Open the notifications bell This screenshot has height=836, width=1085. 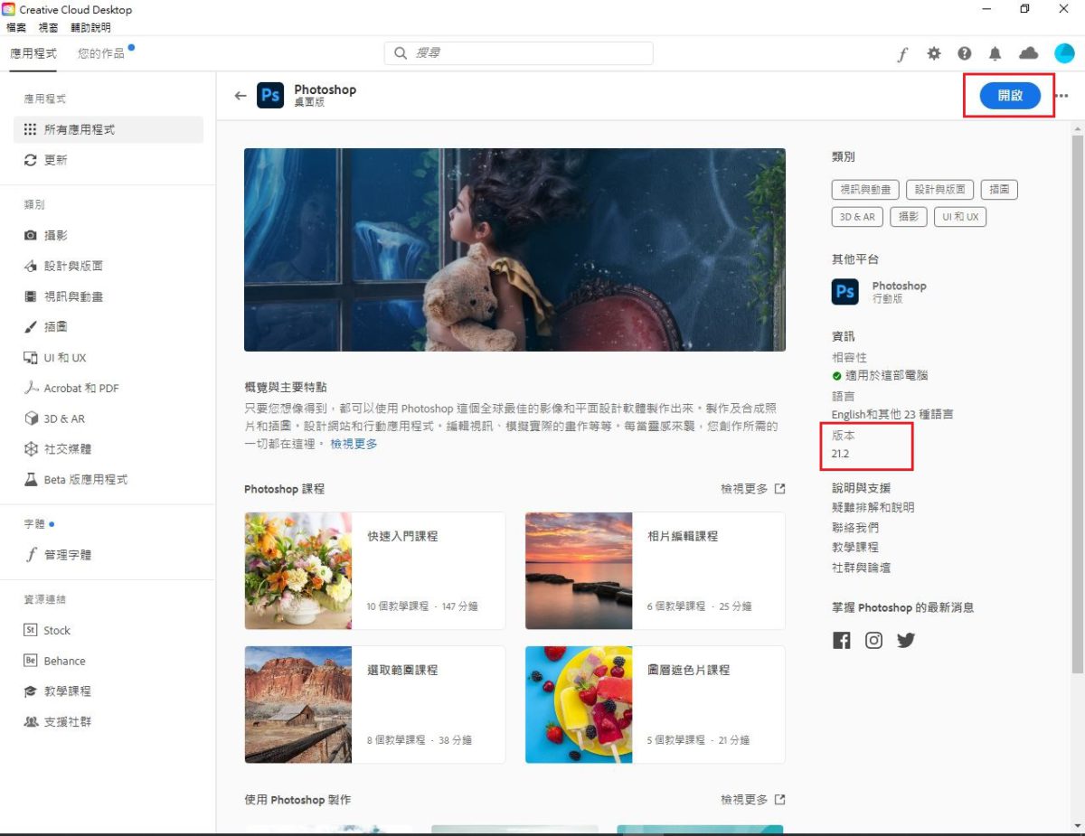coord(995,53)
